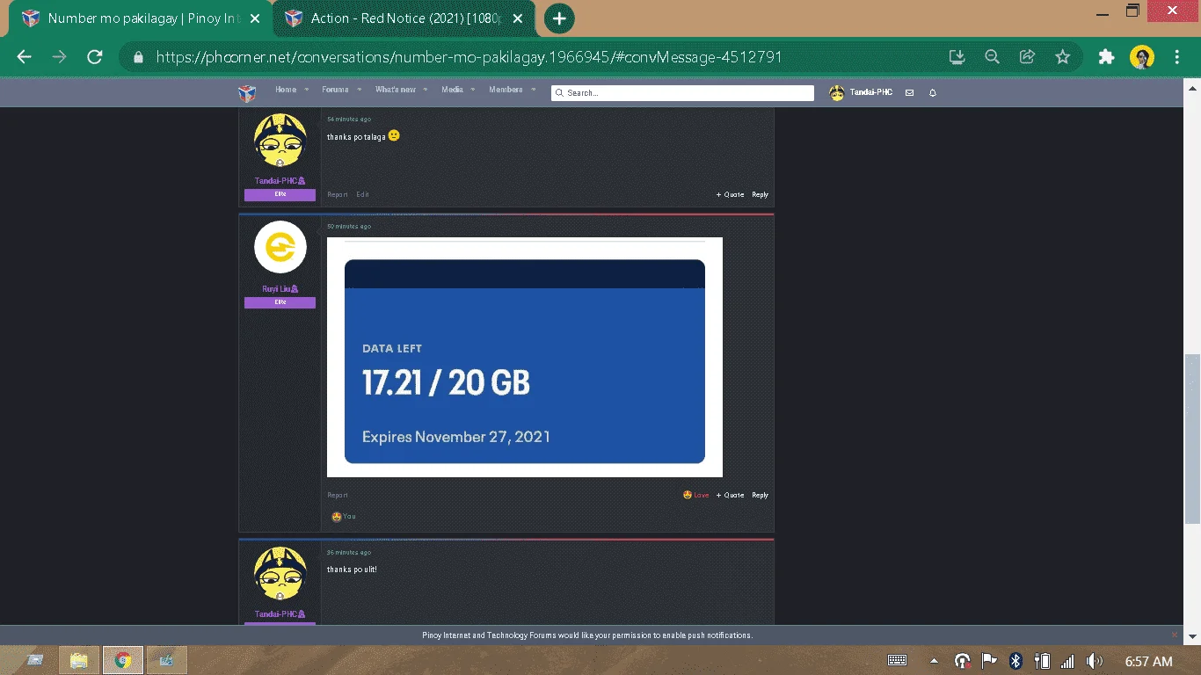Close the Number mo pakilagay tab
1201x675 pixels.
pos(254,18)
